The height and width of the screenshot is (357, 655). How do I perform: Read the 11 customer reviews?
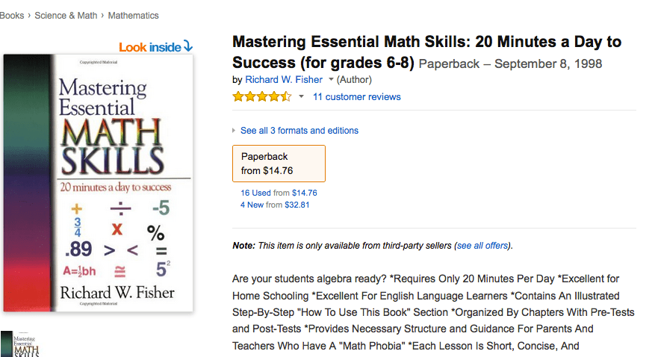click(356, 97)
